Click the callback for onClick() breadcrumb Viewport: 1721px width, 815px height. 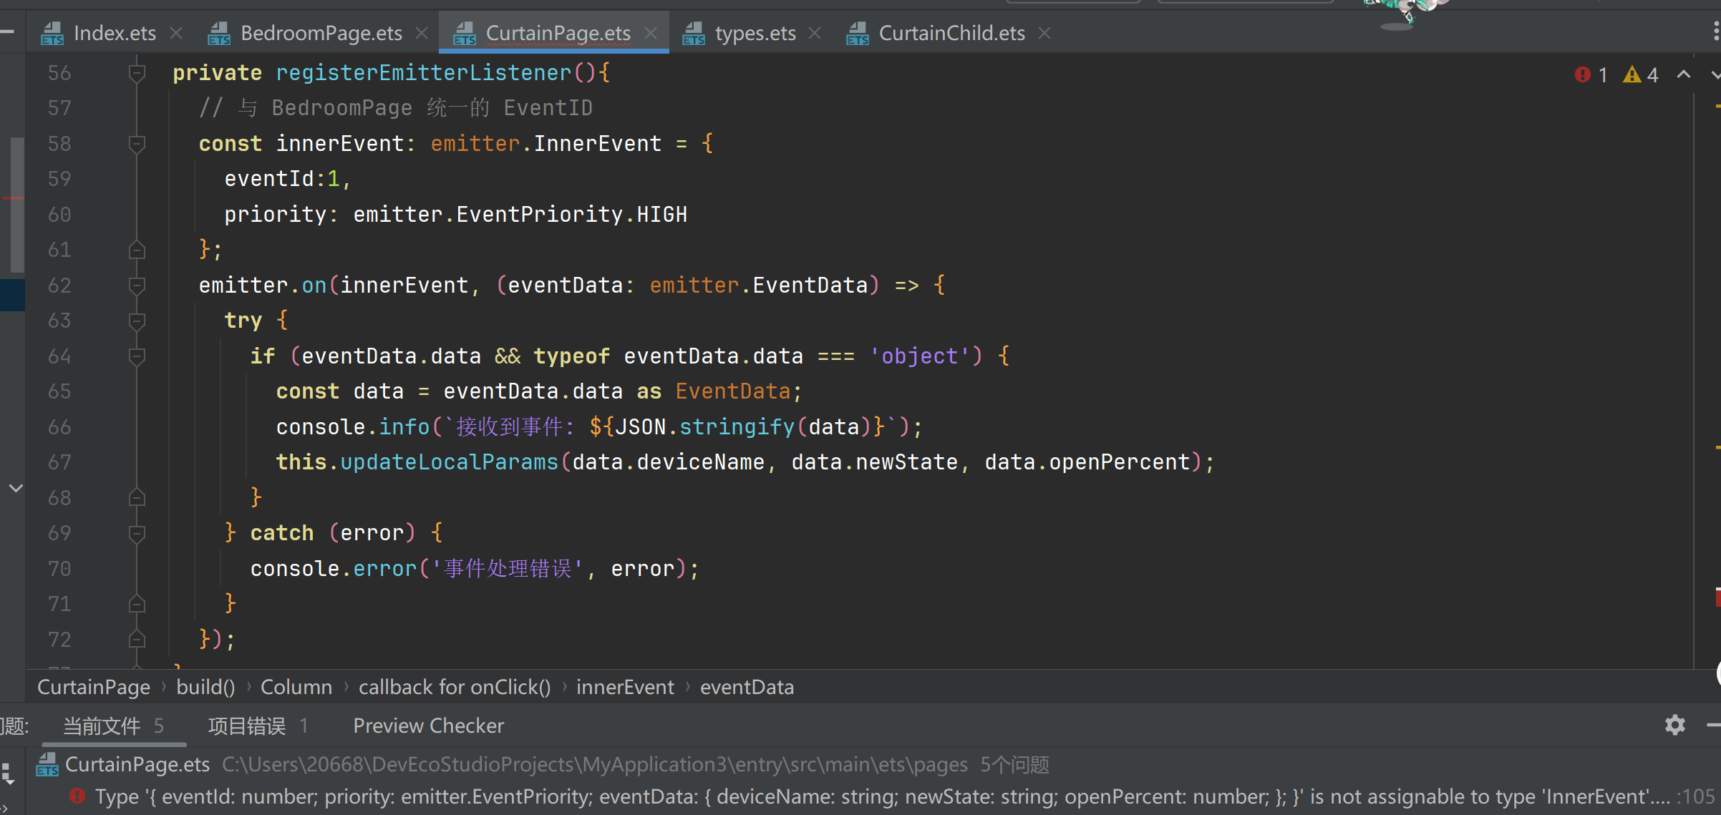455,687
